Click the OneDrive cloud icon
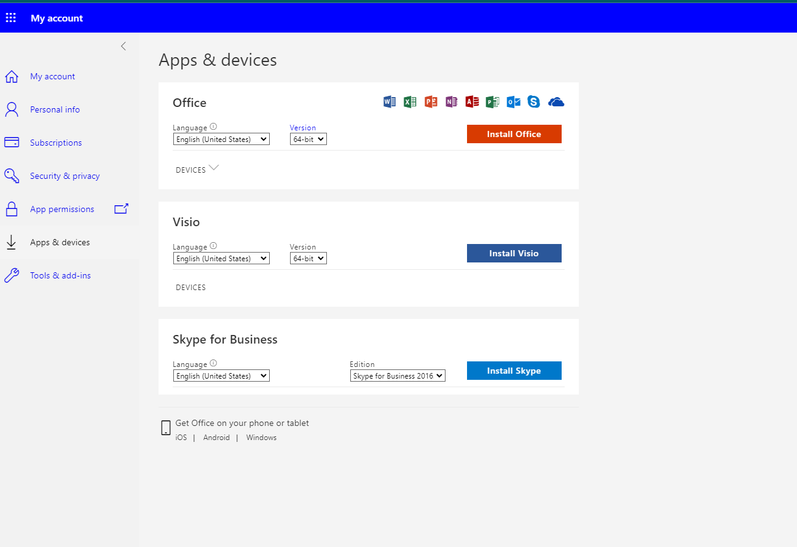 pos(556,102)
